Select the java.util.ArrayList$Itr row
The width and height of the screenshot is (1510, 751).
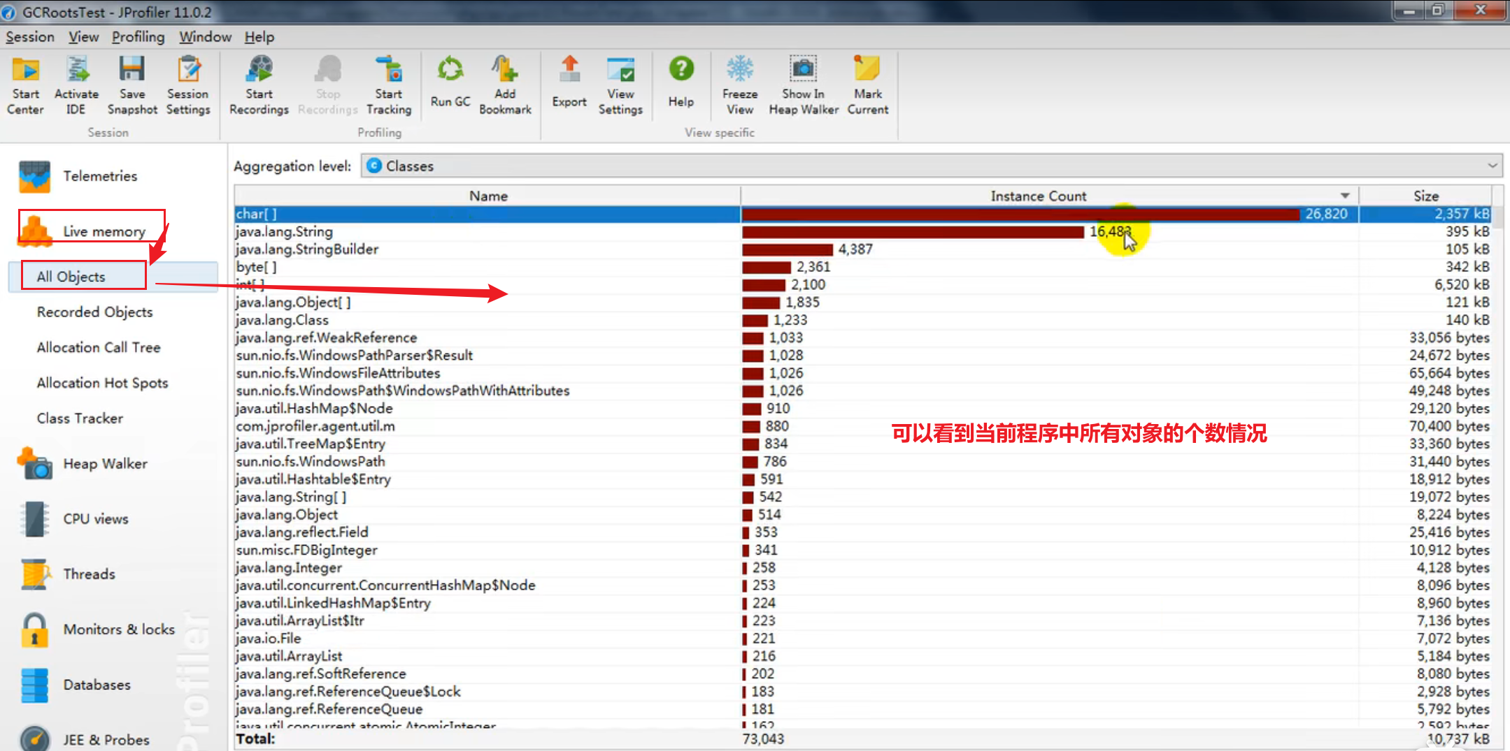(x=862, y=621)
